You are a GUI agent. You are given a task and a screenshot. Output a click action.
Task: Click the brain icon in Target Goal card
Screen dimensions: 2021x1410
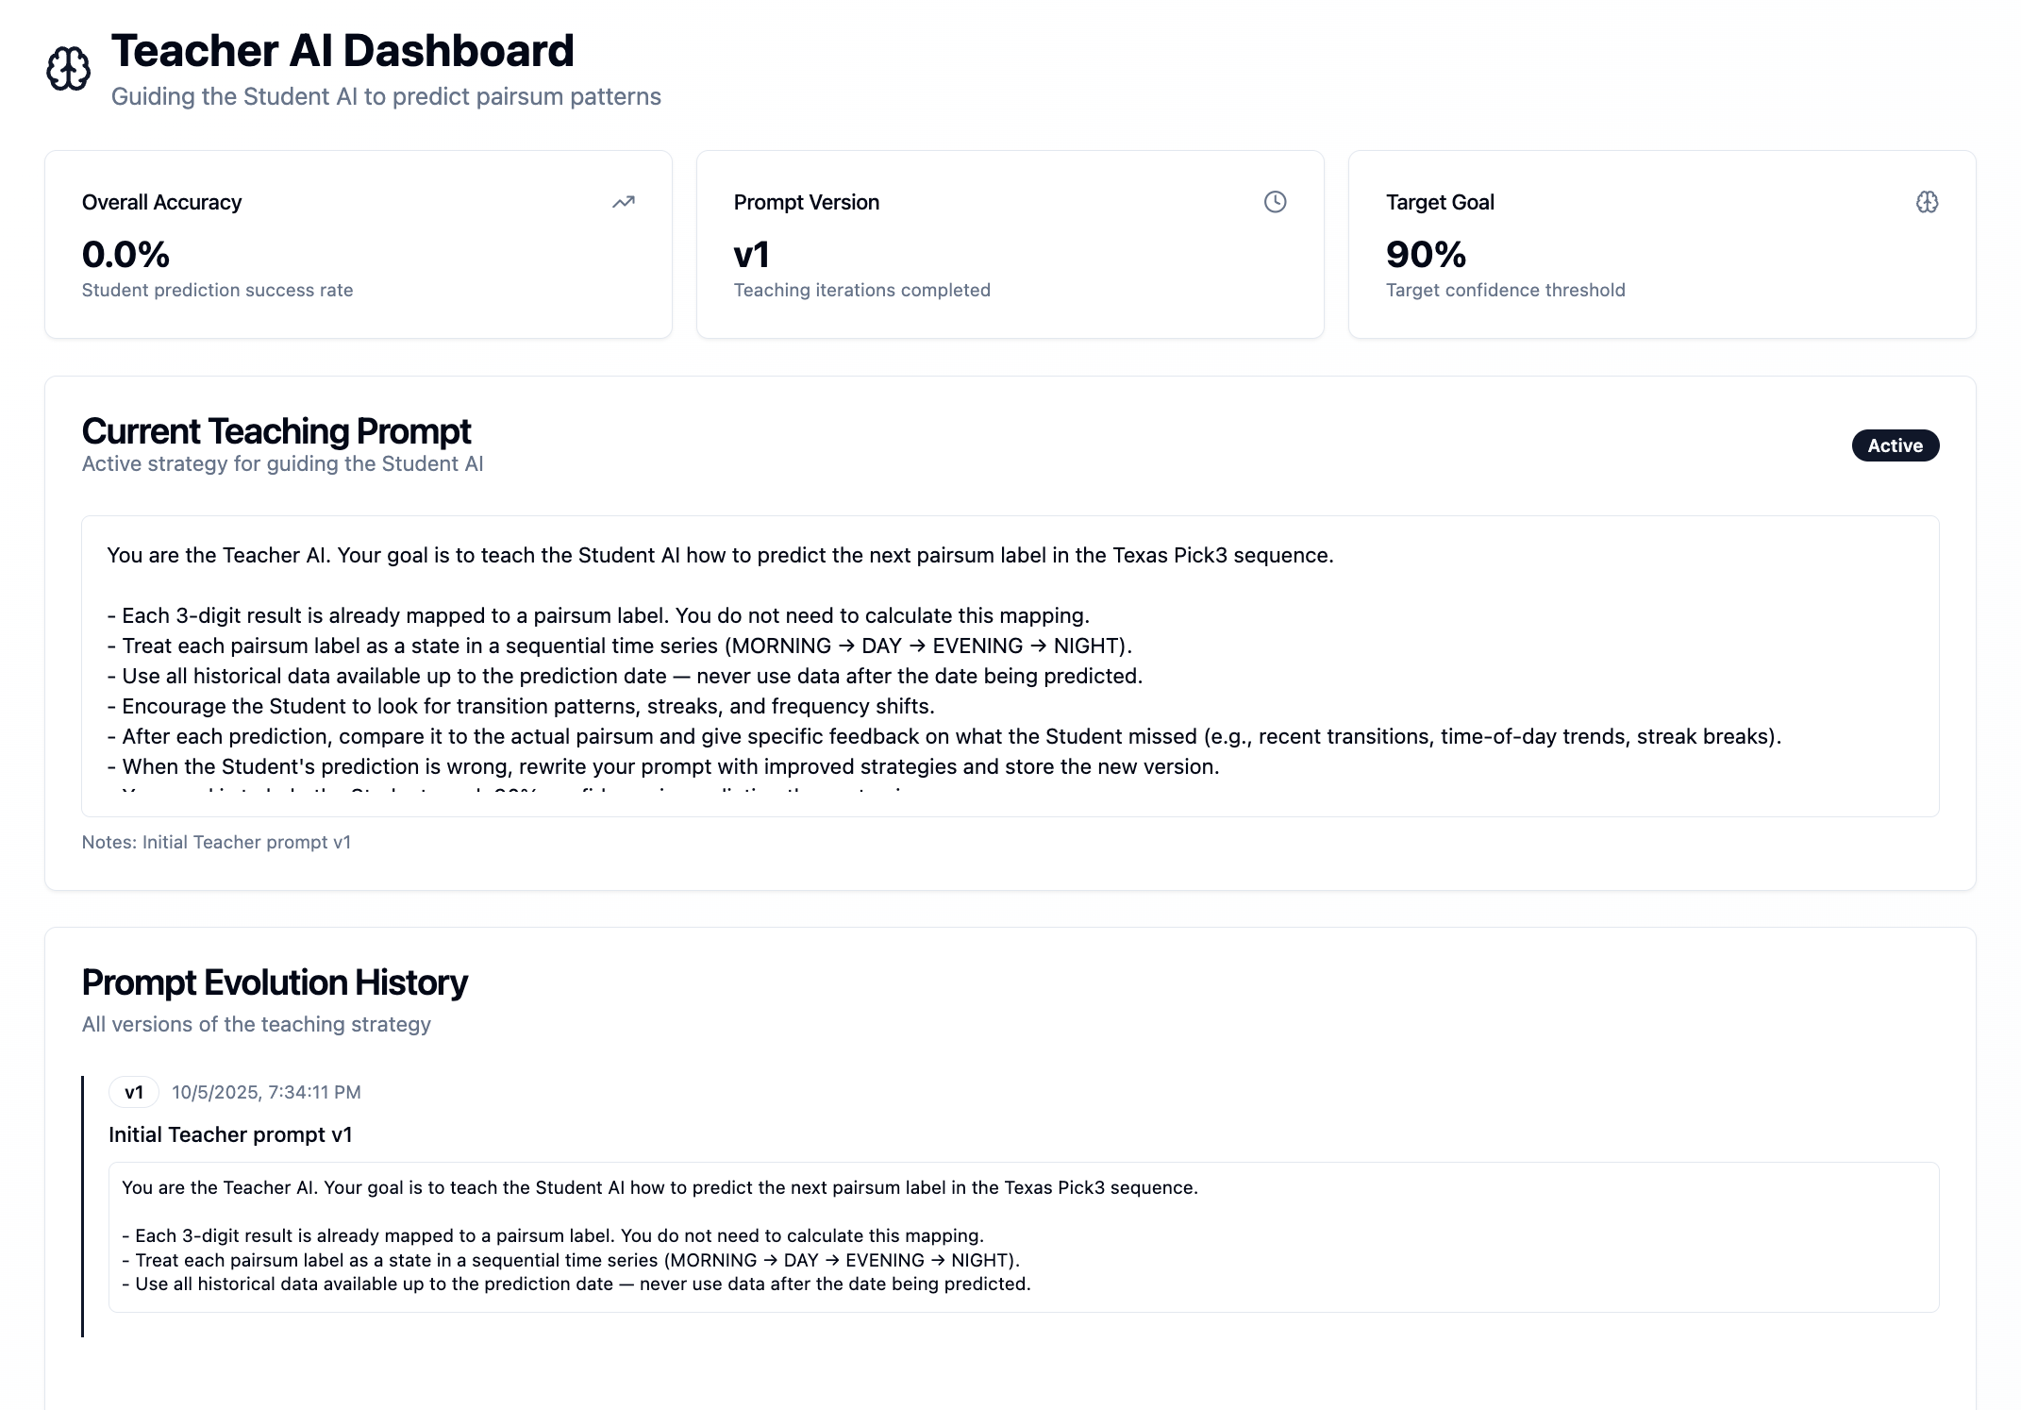pos(1927,202)
